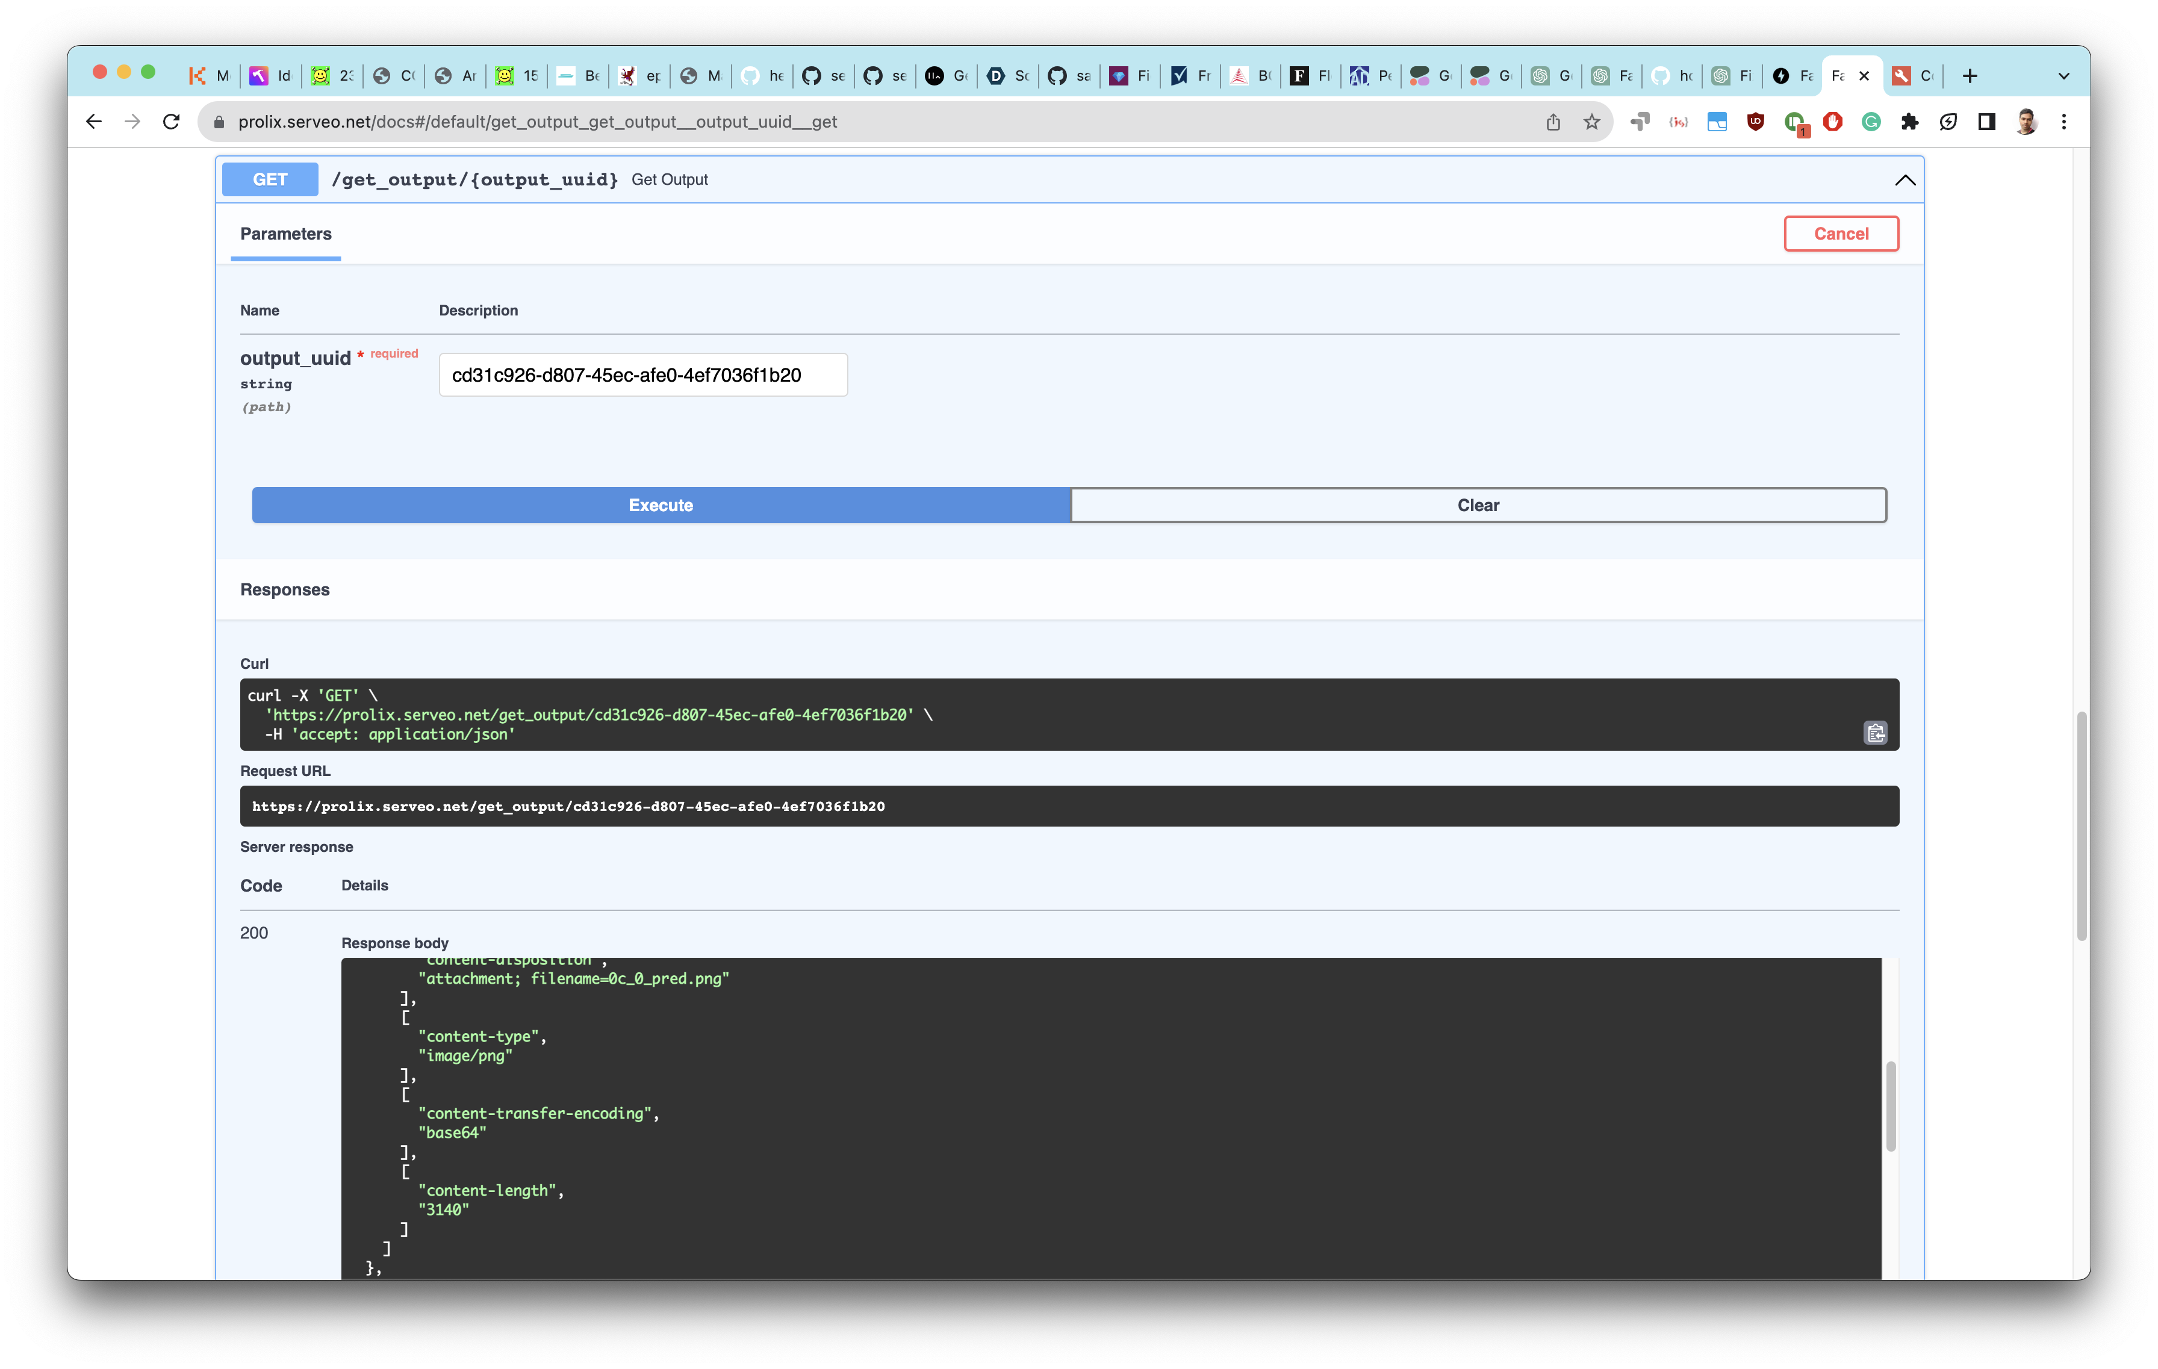Collapse the get_output endpoint section

1905,180
